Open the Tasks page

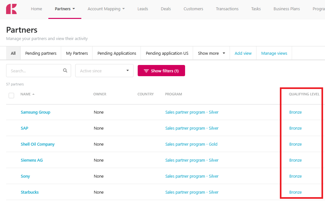pyautogui.click(x=256, y=9)
